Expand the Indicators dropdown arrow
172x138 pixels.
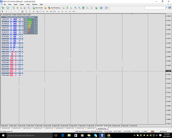tap(98, 8)
